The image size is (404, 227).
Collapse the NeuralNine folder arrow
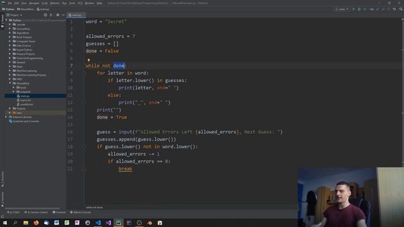point(10,83)
